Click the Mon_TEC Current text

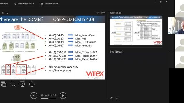pos(85,42)
